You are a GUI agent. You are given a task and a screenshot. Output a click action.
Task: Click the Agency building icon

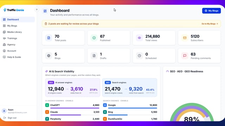[4, 44]
